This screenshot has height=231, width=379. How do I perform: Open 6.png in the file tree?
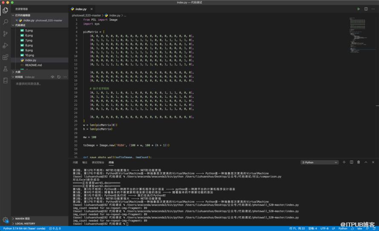[40, 35]
